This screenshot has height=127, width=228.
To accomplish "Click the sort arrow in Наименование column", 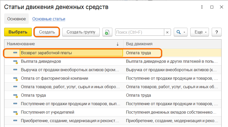I will click(x=117, y=44).
